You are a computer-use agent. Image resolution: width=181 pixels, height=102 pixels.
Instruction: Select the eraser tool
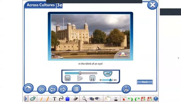coord(75,99)
